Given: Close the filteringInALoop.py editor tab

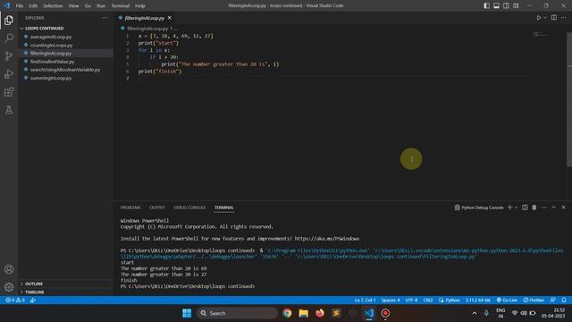Looking at the screenshot, I should tap(169, 18).
